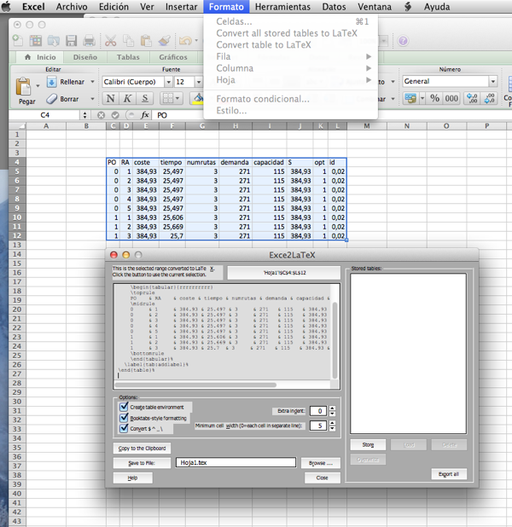Click the Copy icon in the toolbar
Image resolution: width=512 pixels, height=527 pixels.
click(x=128, y=41)
